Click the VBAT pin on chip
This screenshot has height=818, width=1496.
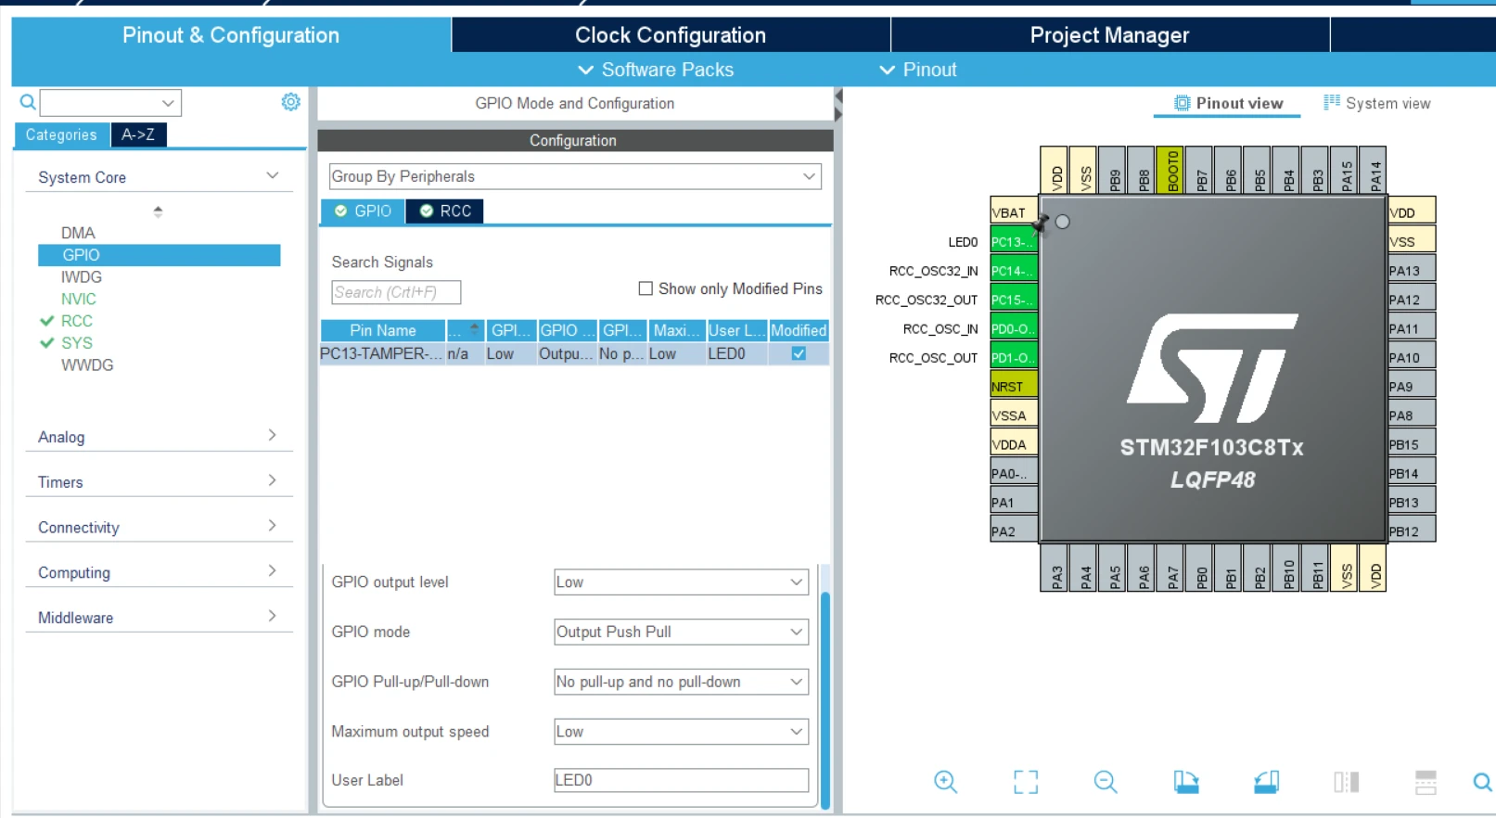(1013, 211)
